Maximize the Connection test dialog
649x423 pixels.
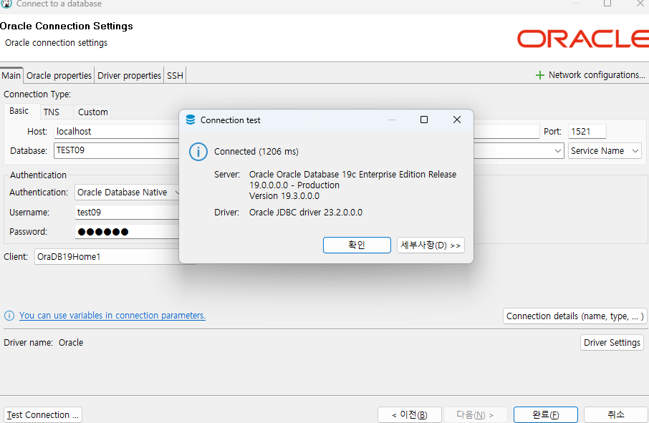[x=424, y=120]
